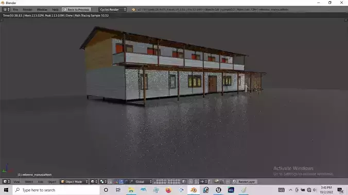
Task: Open the blue arrow app on taskbar
Action: [x=181, y=190]
